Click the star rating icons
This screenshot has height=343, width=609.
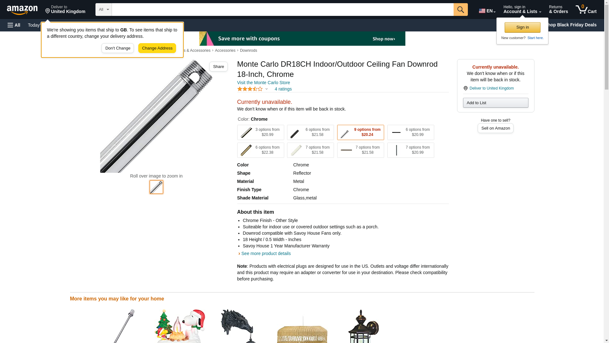point(250,89)
